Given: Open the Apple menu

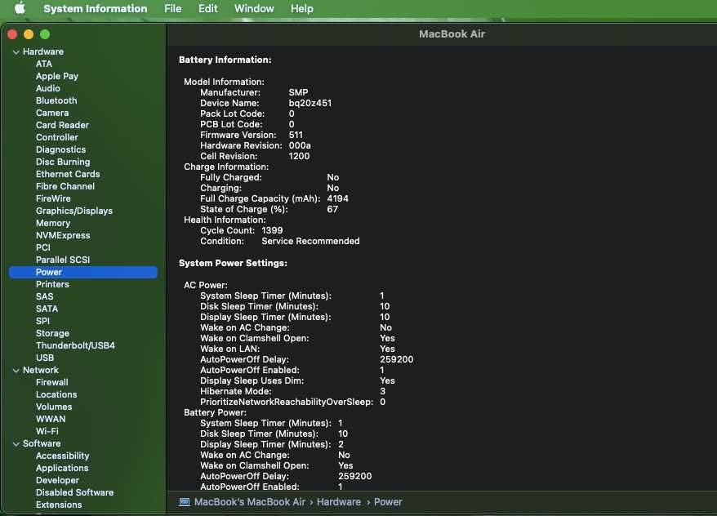Looking at the screenshot, I should pyautogui.click(x=20, y=8).
